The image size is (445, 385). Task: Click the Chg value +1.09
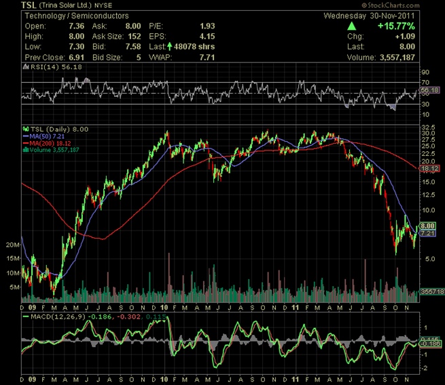[x=405, y=37]
